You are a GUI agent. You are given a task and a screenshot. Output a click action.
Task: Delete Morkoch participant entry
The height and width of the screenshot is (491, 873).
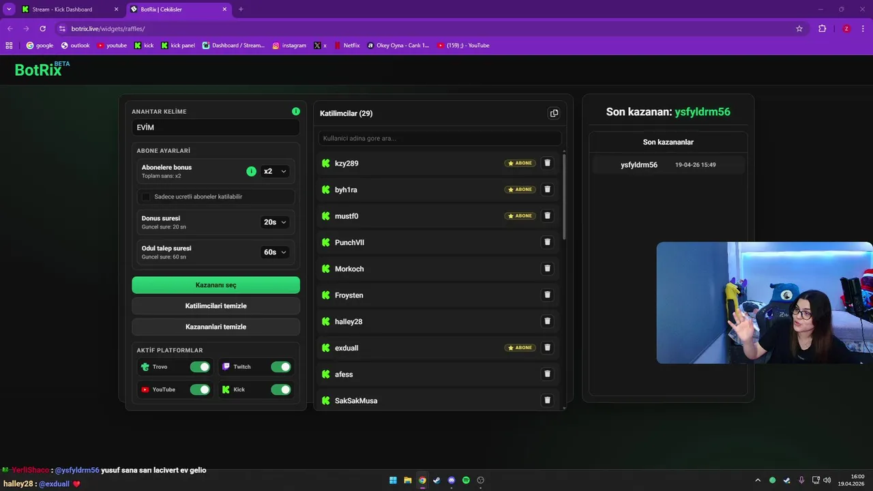click(x=547, y=269)
